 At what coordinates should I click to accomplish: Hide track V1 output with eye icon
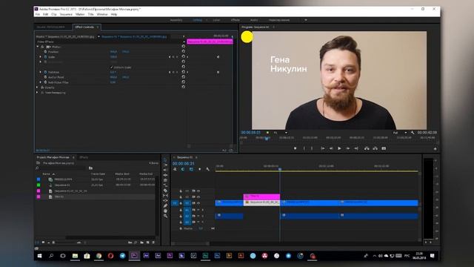click(198, 203)
